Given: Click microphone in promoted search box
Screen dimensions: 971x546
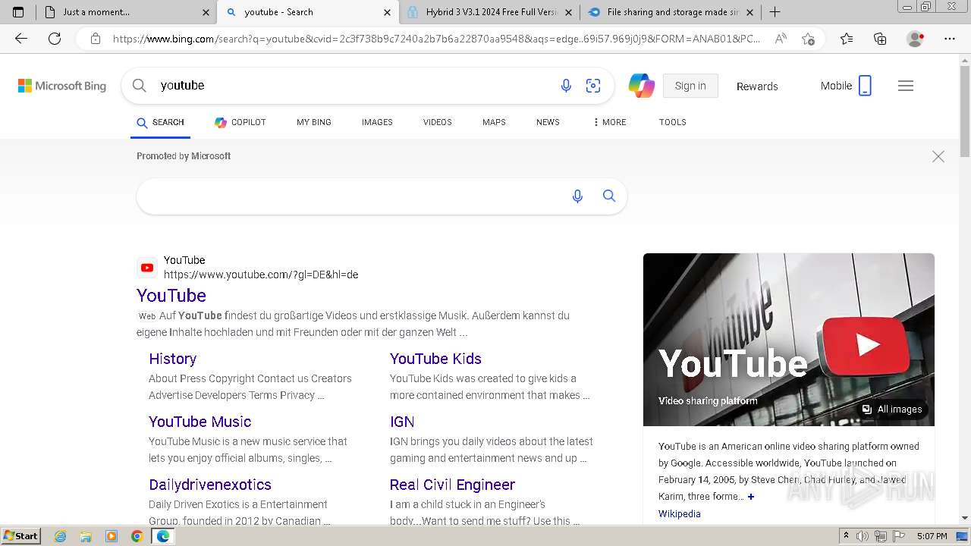Looking at the screenshot, I should [577, 196].
